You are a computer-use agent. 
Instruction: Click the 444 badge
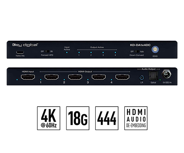(x=107, y=118)
